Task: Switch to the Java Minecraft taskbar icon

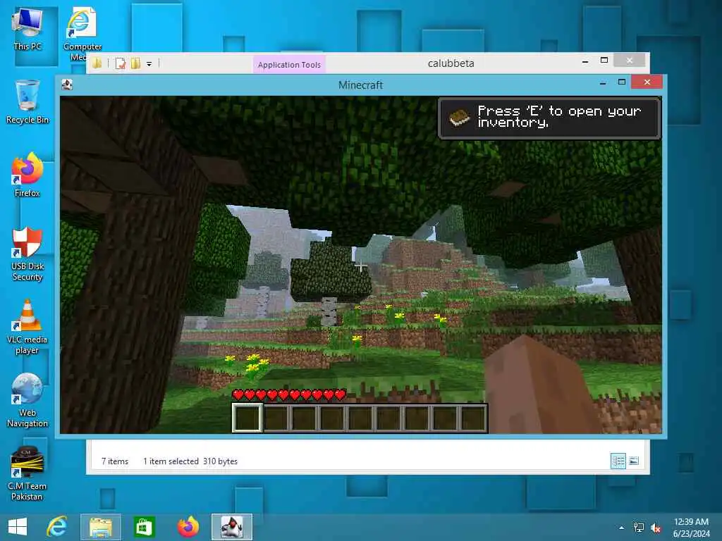Action: (231, 527)
